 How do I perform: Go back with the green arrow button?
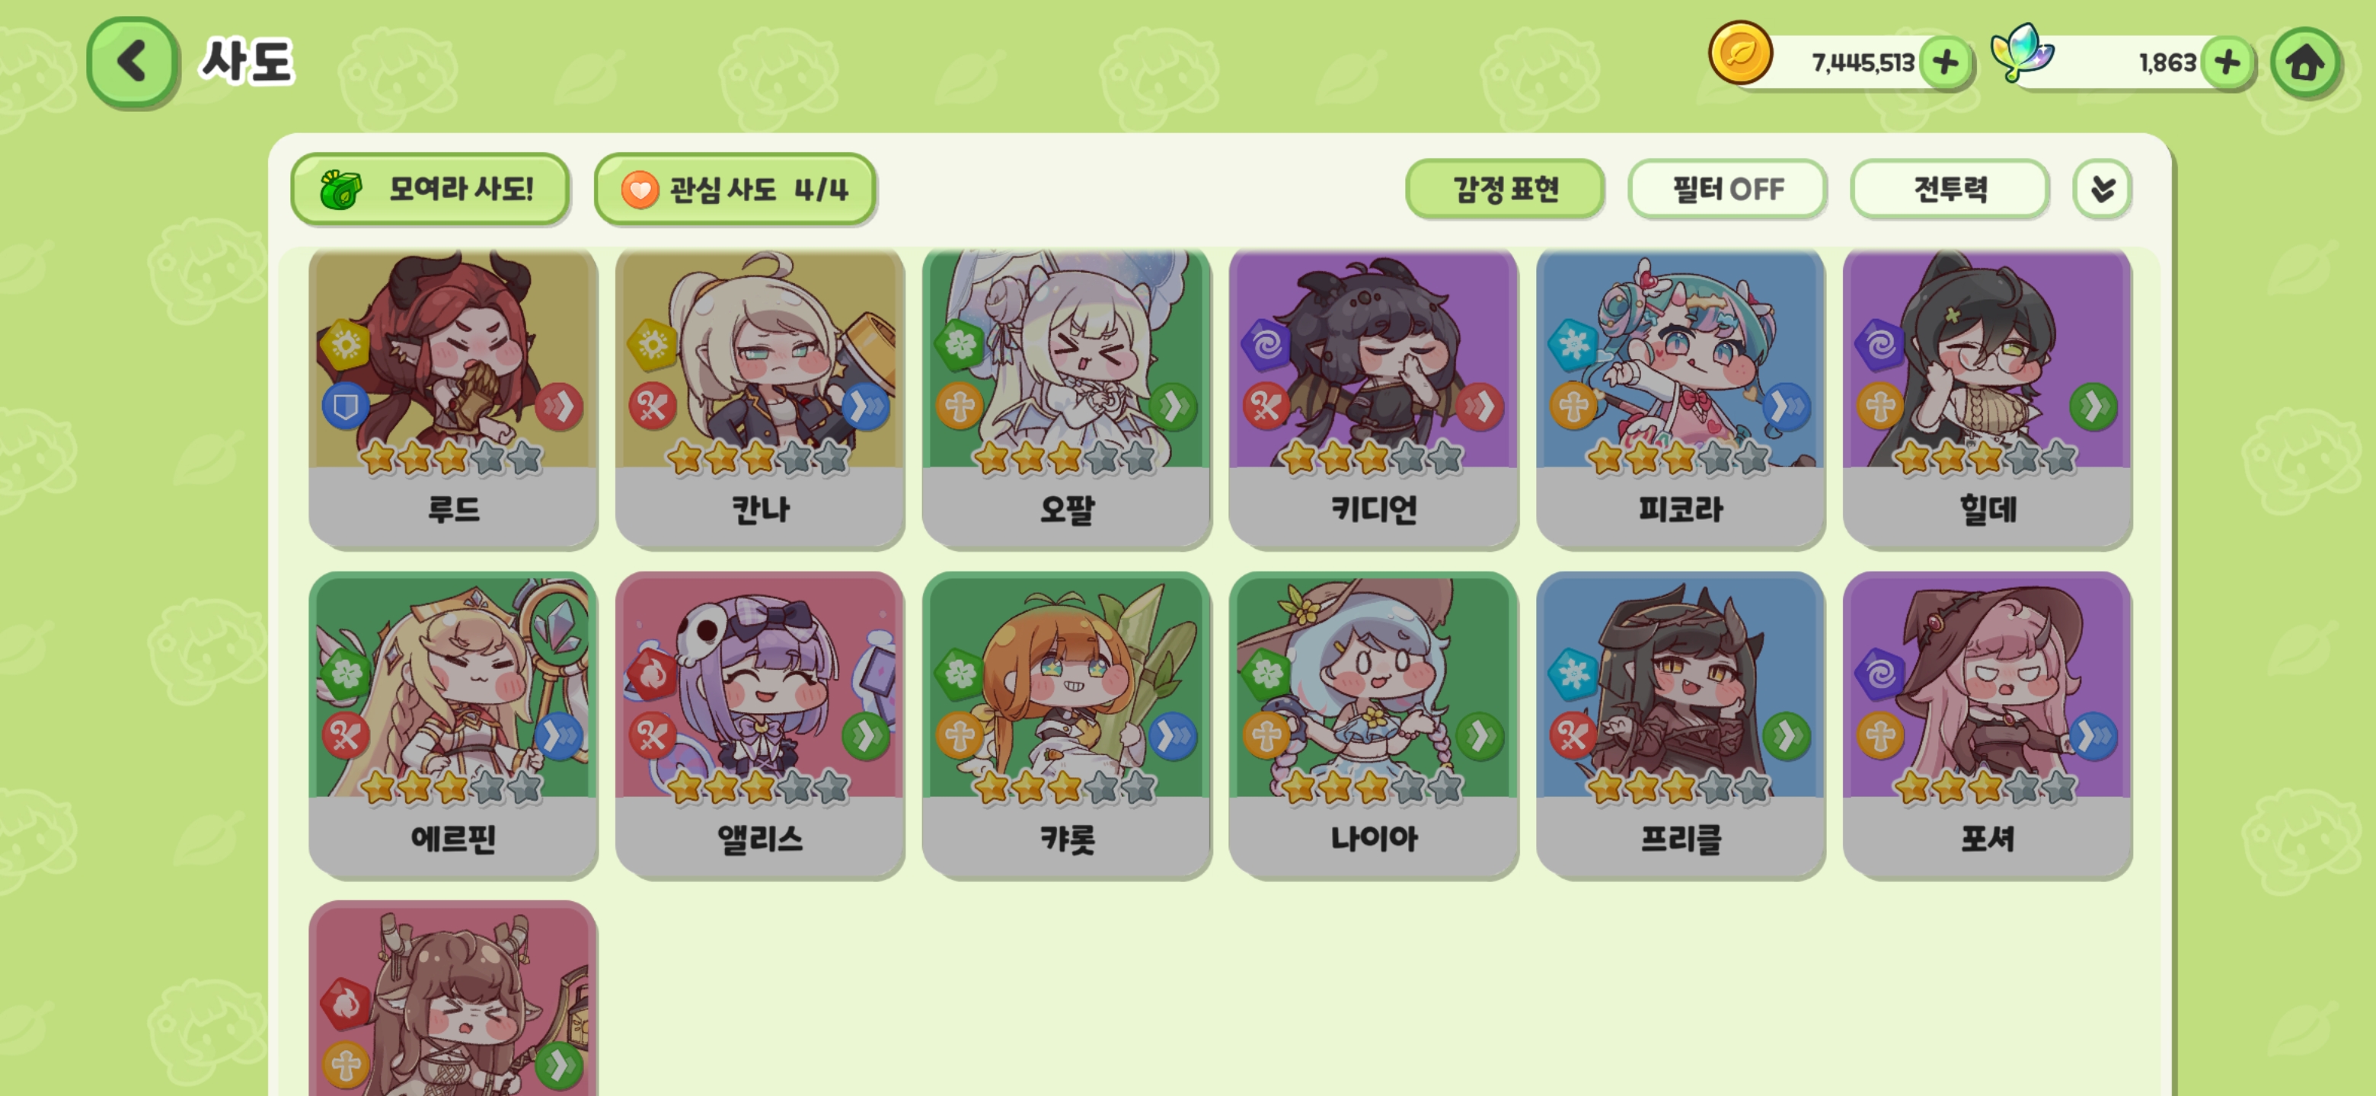click(132, 62)
